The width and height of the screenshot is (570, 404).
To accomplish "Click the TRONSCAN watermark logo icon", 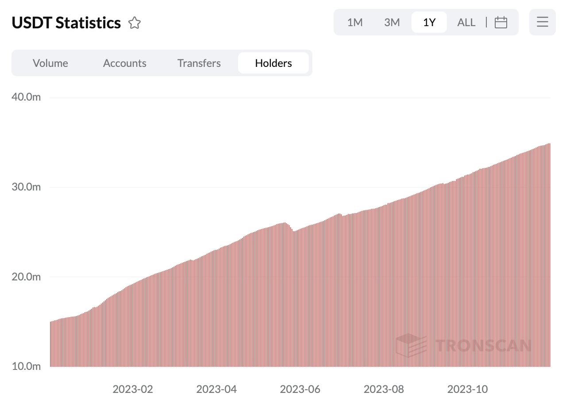I will pyautogui.click(x=411, y=346).
